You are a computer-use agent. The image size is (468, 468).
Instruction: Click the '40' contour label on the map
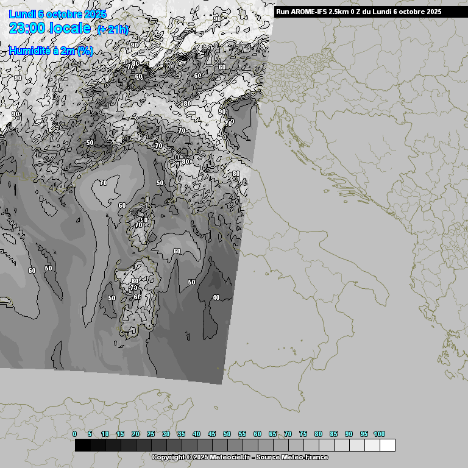click(216, 297)
